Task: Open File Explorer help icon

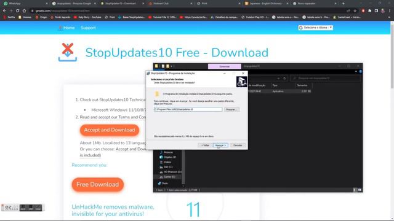Action: (x=360, y=72)
